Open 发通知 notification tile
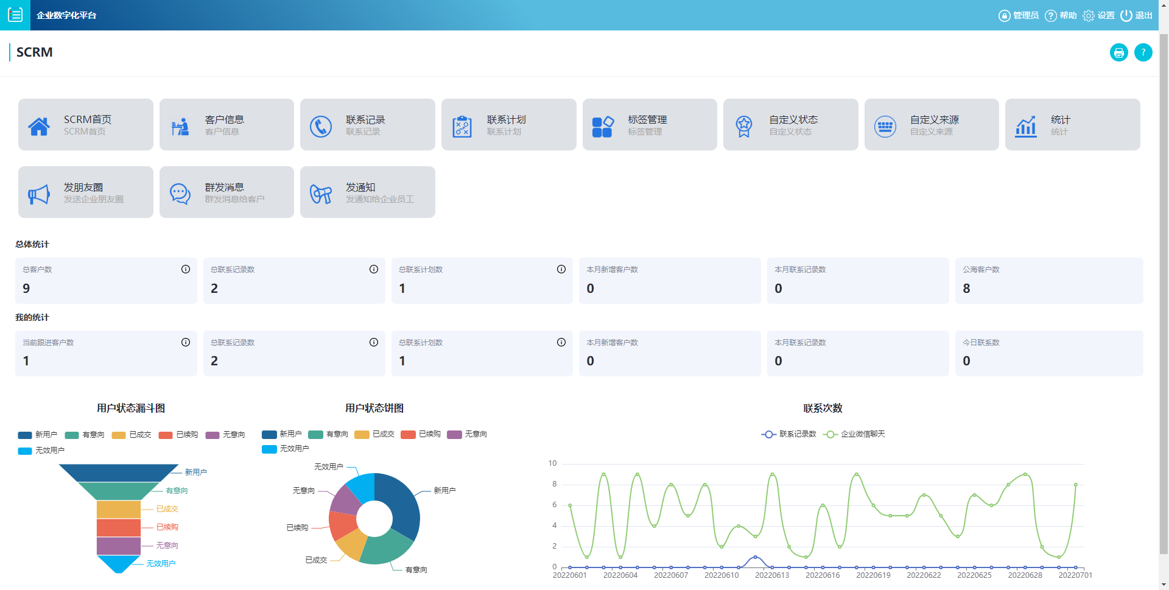1169x590 pixels. point(368,192)
